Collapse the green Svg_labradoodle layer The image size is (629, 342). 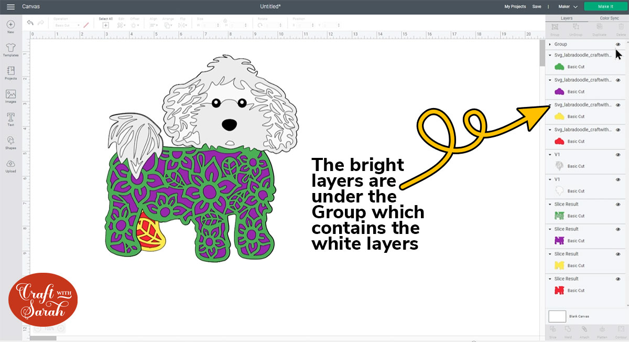(550, 55)
